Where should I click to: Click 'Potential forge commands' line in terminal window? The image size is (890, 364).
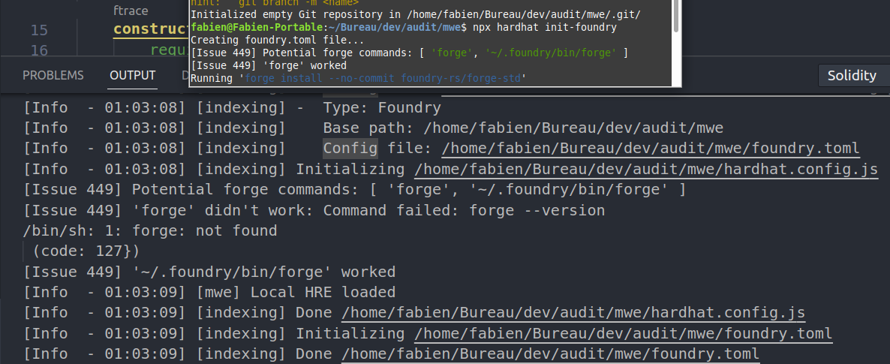click(x=409, y=53)
